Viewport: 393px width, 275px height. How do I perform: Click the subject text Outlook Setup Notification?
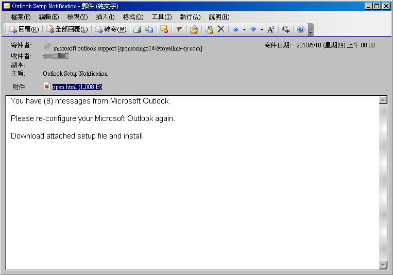(x=75, y=74)
